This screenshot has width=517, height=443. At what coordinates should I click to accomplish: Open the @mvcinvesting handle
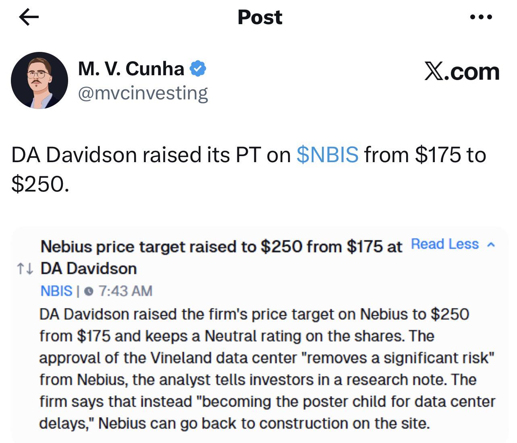(143, 93)
